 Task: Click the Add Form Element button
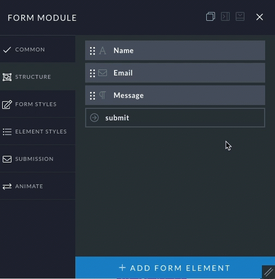[175, 268]
